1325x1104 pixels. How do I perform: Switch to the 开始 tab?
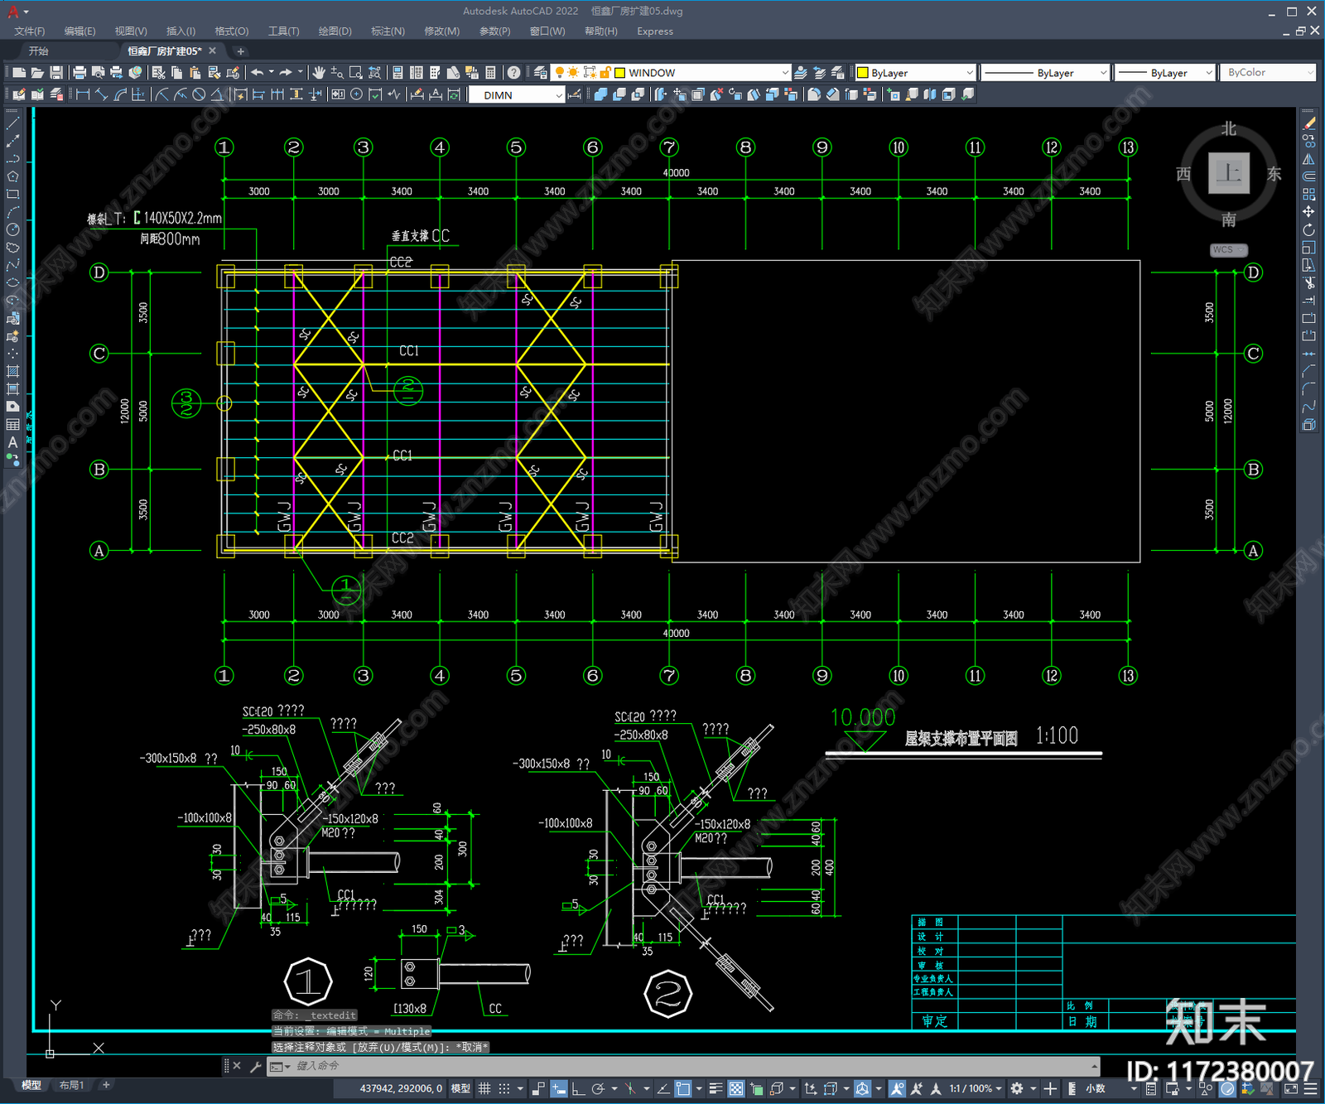click(x=39, y=51)
